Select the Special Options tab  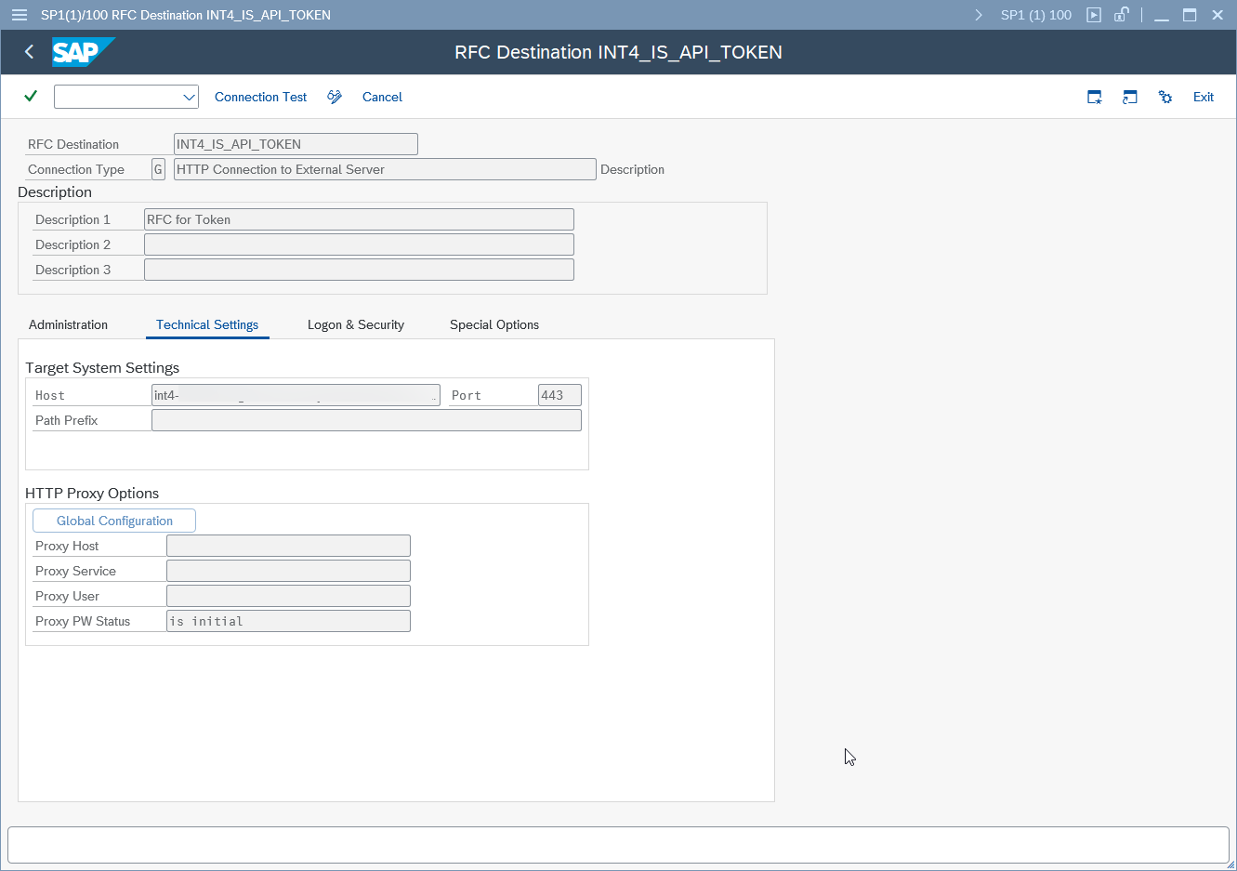494,324
